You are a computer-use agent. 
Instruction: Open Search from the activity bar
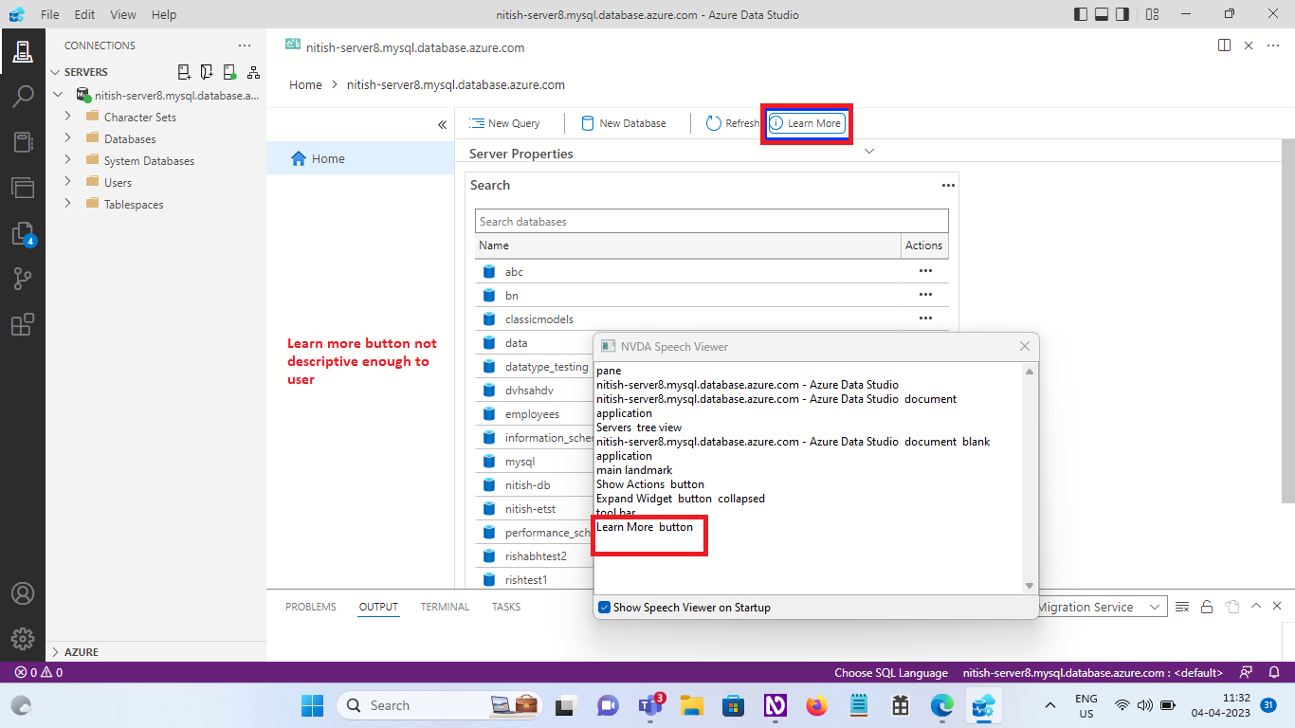click(x=23, y=96)
